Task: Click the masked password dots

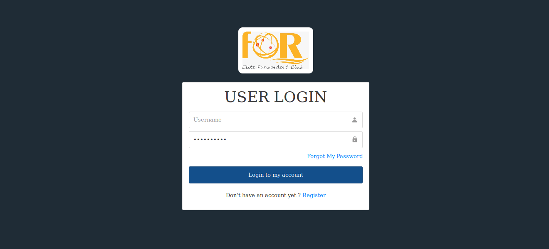Action: click(x=210, y=139)
